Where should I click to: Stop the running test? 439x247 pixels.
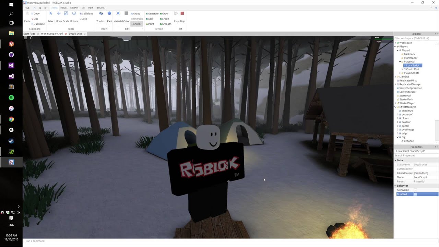pyautogui.click(x=182, y=17)
